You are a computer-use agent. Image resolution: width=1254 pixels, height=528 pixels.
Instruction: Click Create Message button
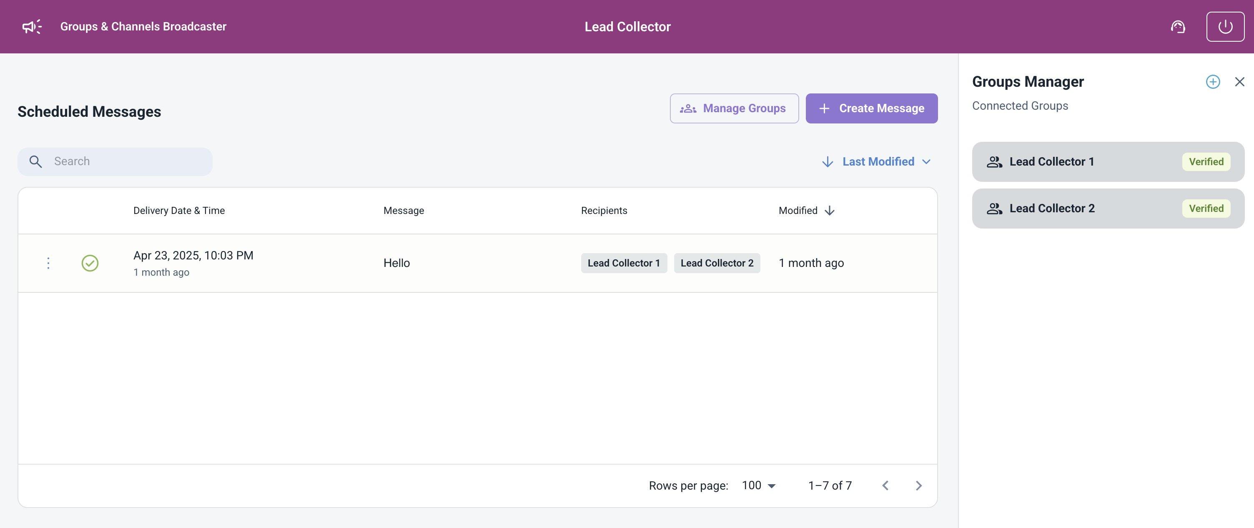(871, 108)
